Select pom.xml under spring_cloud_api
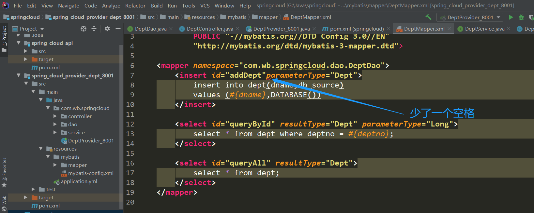Screen dimensions: 534x213 tap(46, 67)
